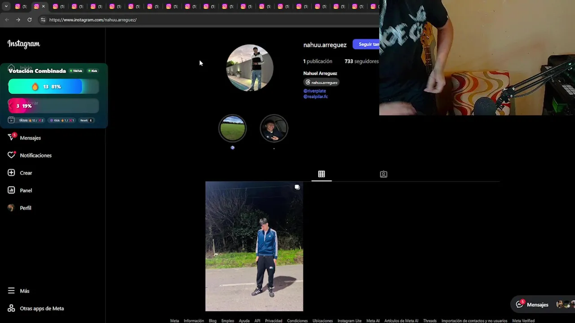Open Mensajes in the left sidebar
This screenshot has width=575, height=323.
pos(25,138)
